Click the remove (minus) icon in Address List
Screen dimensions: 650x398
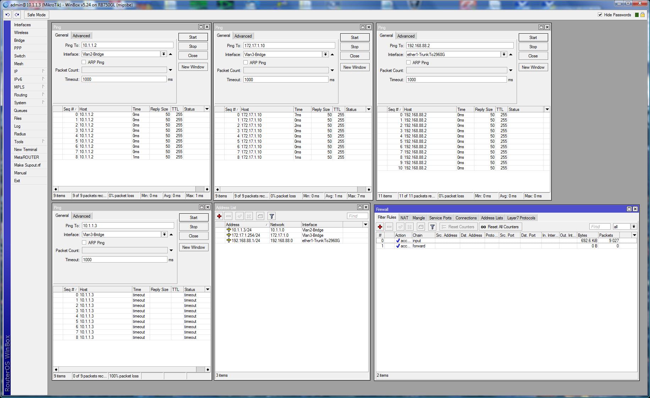click(x=229, y=216)
